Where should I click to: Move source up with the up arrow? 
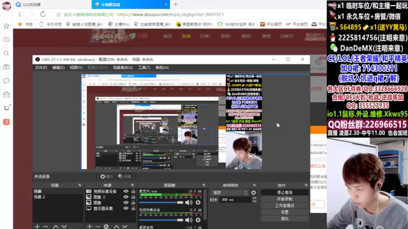116,226
